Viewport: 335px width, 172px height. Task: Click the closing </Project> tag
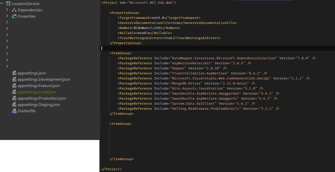(x=111, y=169)
